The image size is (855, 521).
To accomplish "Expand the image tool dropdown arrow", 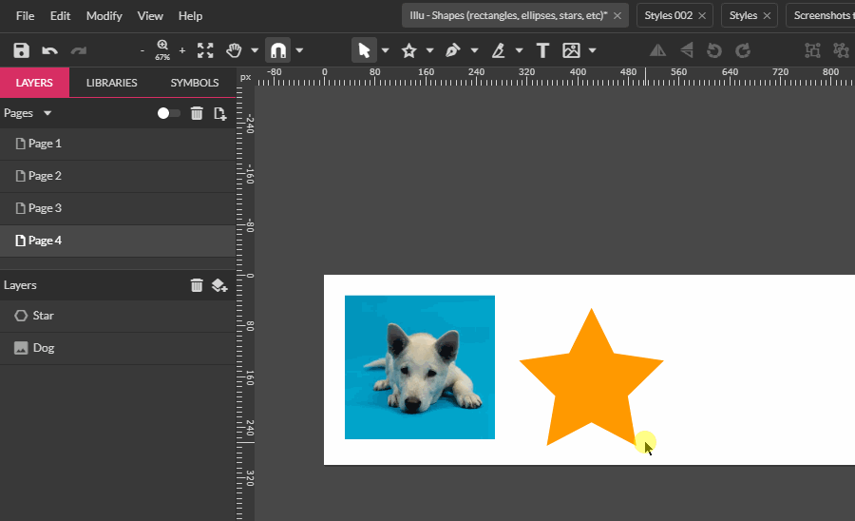I will pyautogui.click(x=592, y=50).
